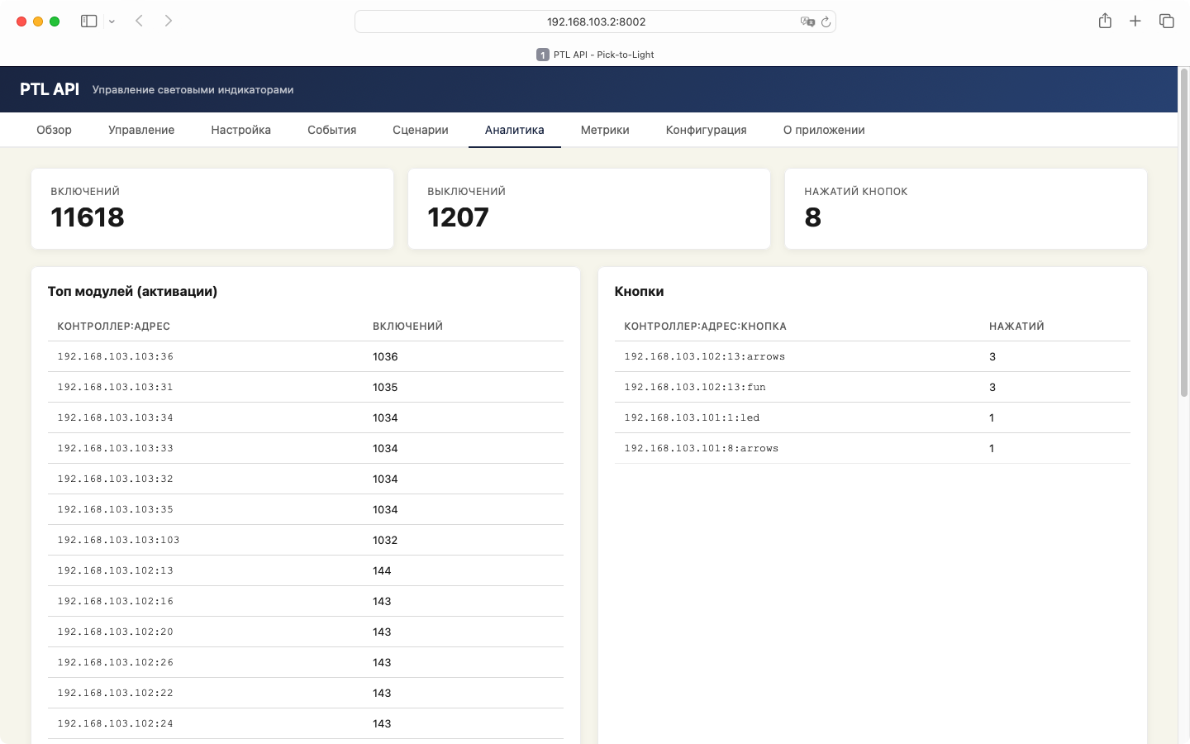
Task: Toggle the Safari sidebar
Action: click(88, 21)
